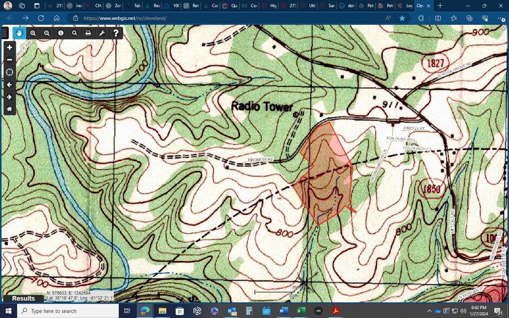Zoom out with the minus button
Viewport: 509px width, 318px height.
9,59
